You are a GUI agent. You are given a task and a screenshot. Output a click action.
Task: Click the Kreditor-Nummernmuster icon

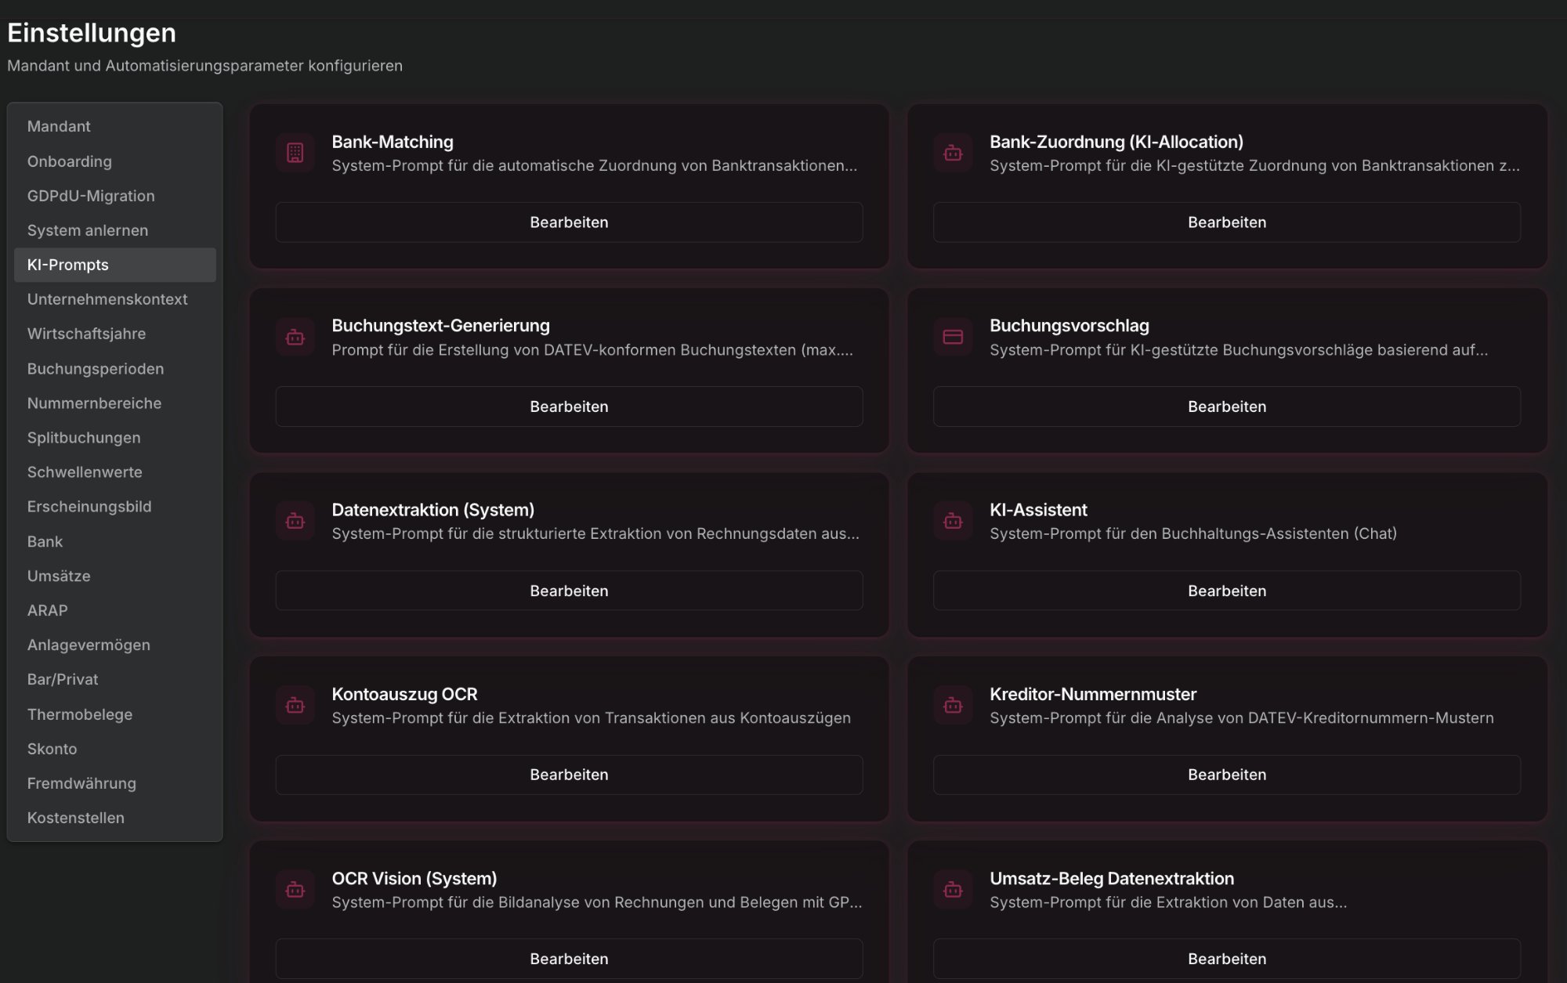(x=952, y=705)
